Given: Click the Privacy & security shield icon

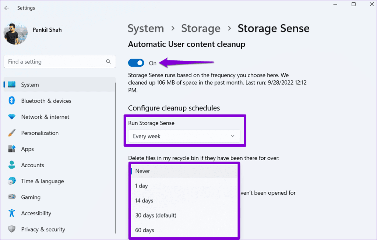Looking at the screenshot, I should [12, 229].
